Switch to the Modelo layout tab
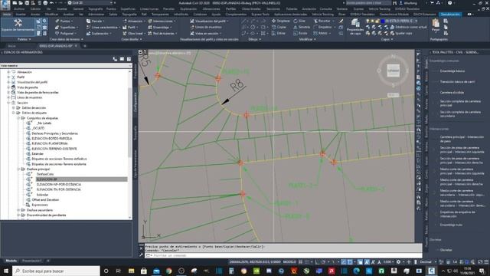 coord(11,261)
